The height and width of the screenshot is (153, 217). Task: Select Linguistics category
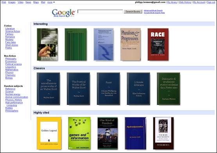tap(11, 67)
